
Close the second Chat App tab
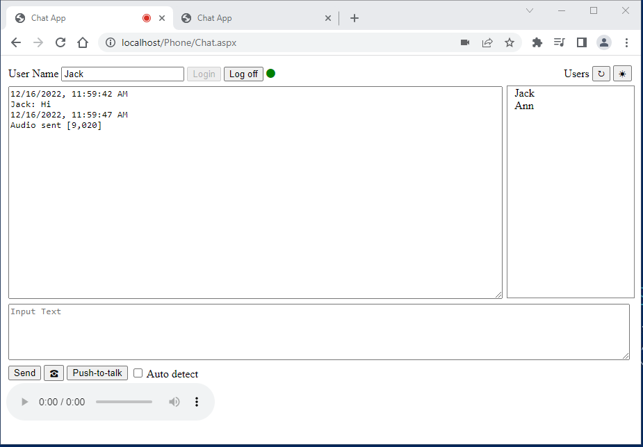[328, 18]
